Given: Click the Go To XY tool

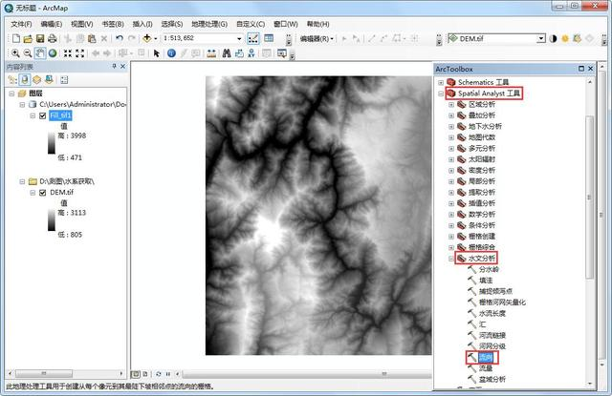Looking at the screenshot, I should pos(251,53).
